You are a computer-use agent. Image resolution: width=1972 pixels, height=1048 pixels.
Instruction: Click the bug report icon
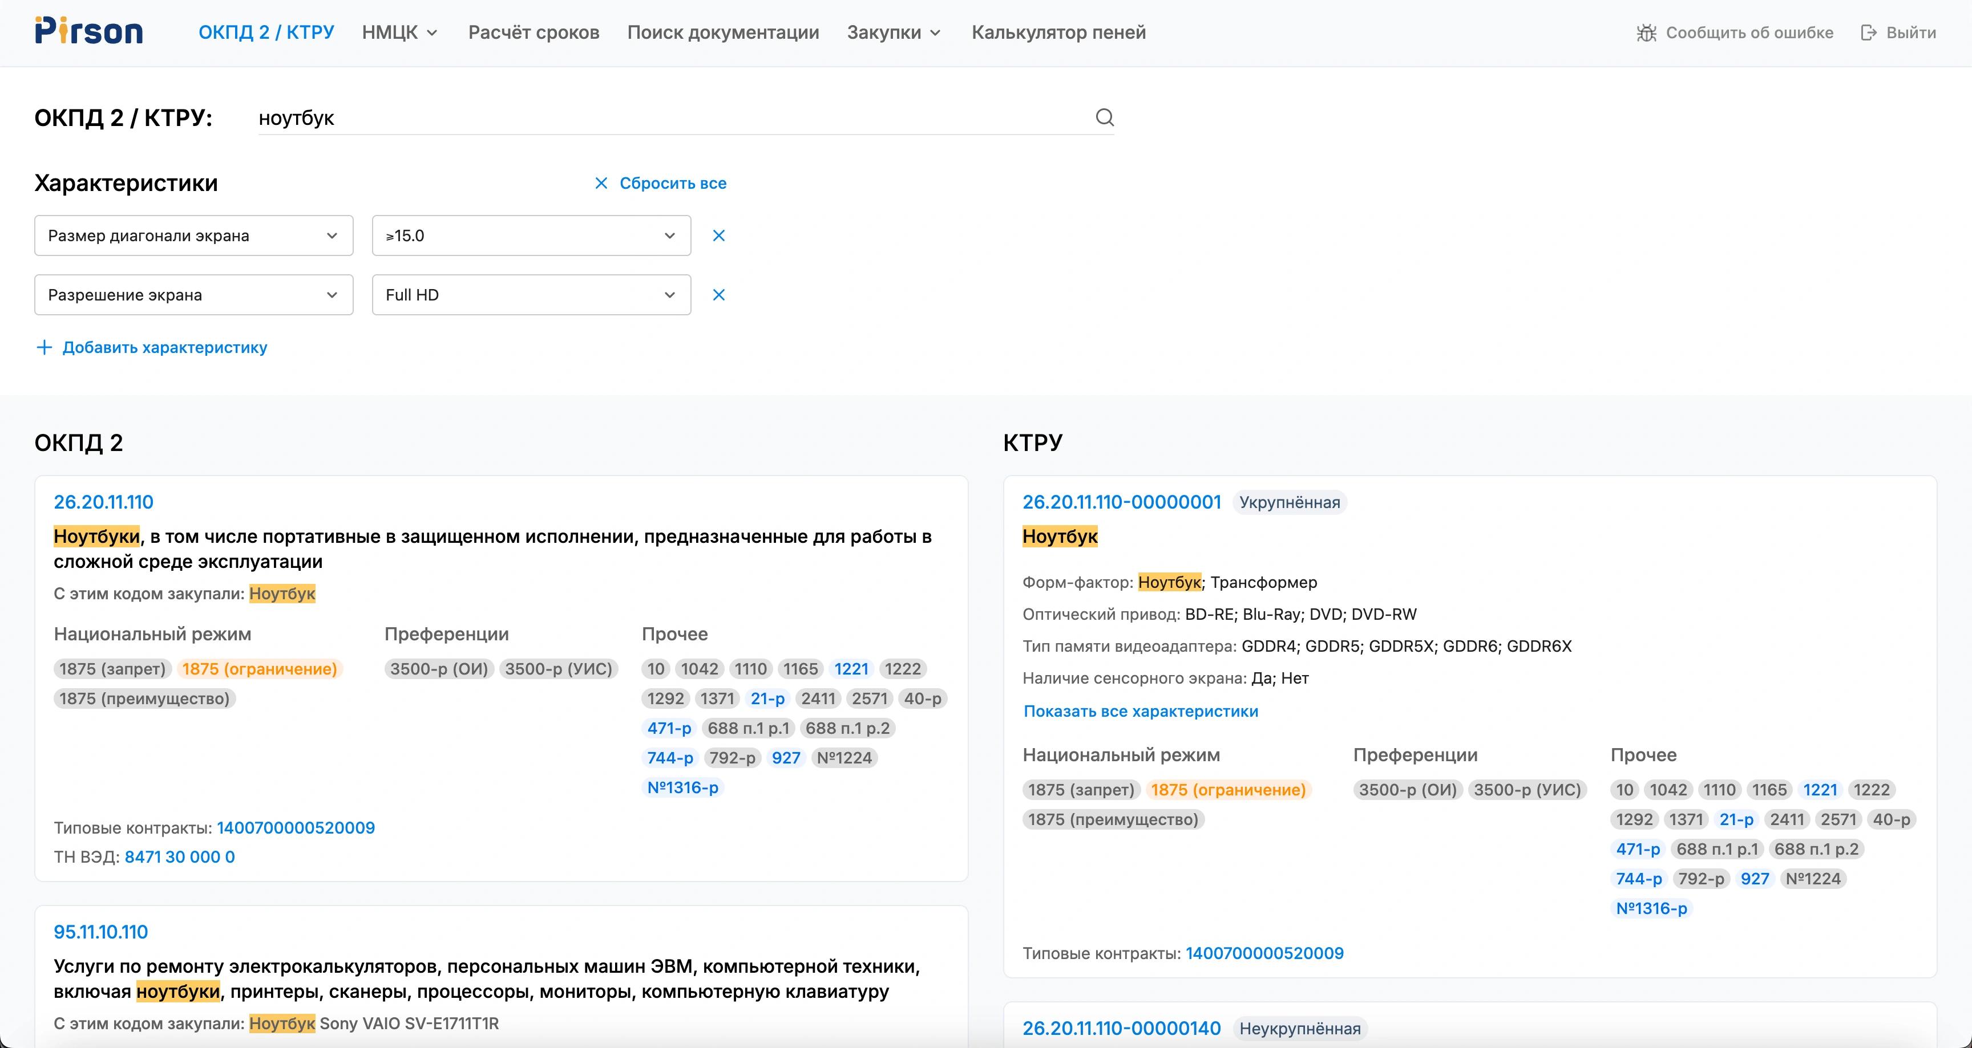point(1646,33)
